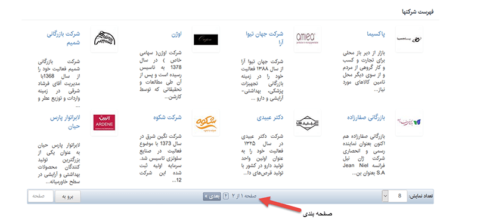Open the دکتر عبیدی link

pyautogui.click(x=270, y=118)
